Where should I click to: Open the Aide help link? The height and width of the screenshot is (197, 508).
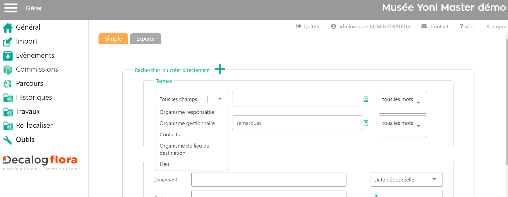tap(470, 26)
